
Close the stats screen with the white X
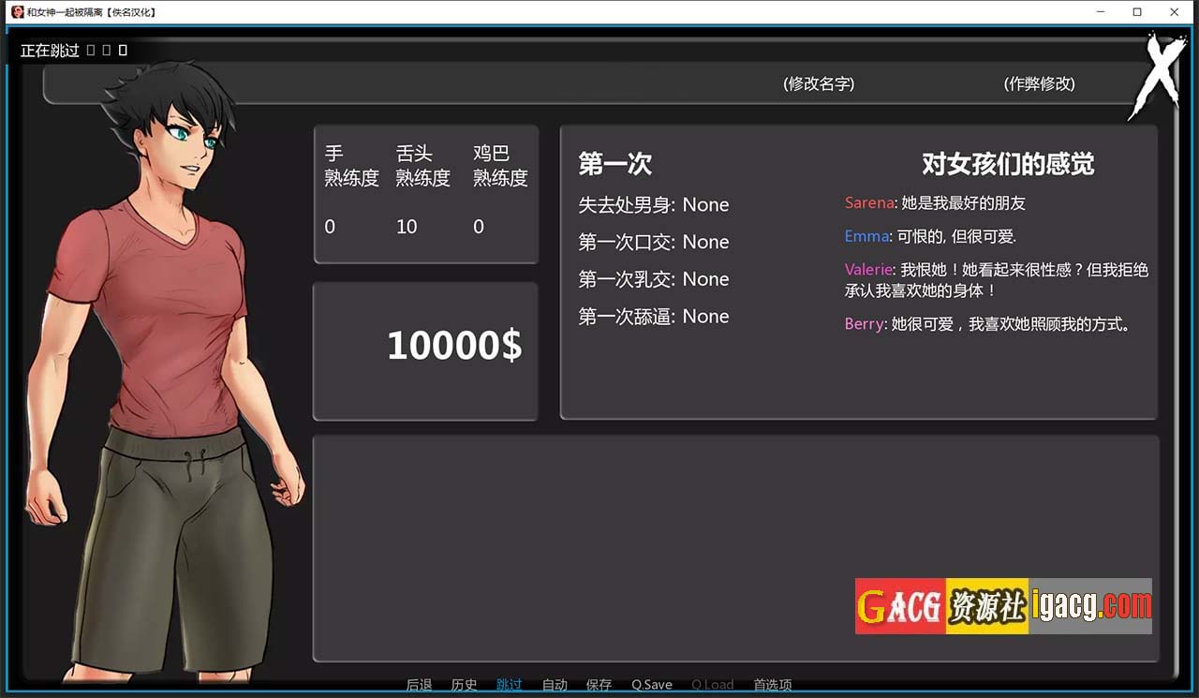[x=1158, y=75]
